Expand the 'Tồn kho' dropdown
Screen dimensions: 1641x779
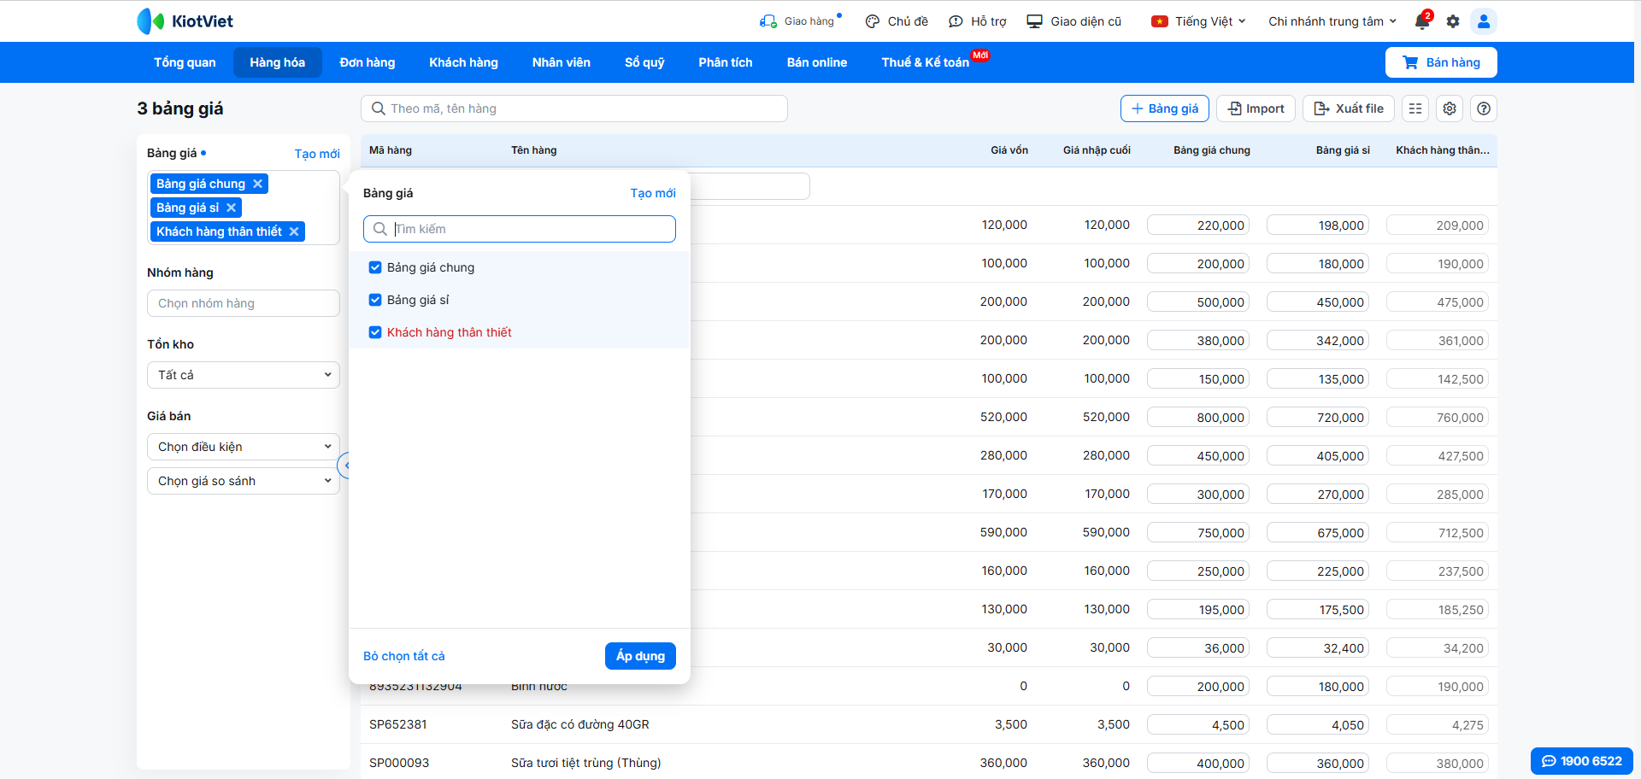(244, 375)
